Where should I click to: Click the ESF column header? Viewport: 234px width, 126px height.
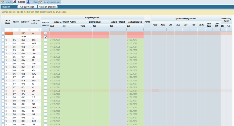pos(186,25)
